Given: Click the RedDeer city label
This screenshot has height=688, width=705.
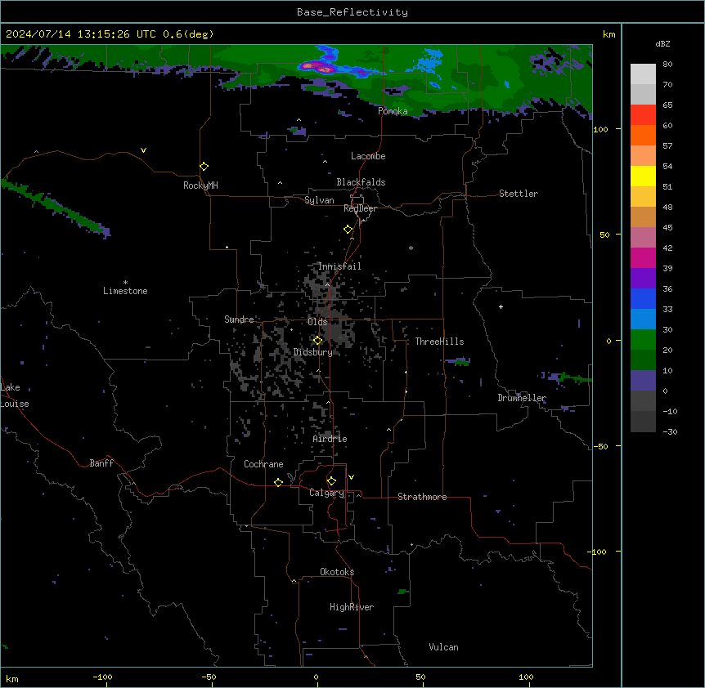Looking at the screenshot, I should coord(360,208).
